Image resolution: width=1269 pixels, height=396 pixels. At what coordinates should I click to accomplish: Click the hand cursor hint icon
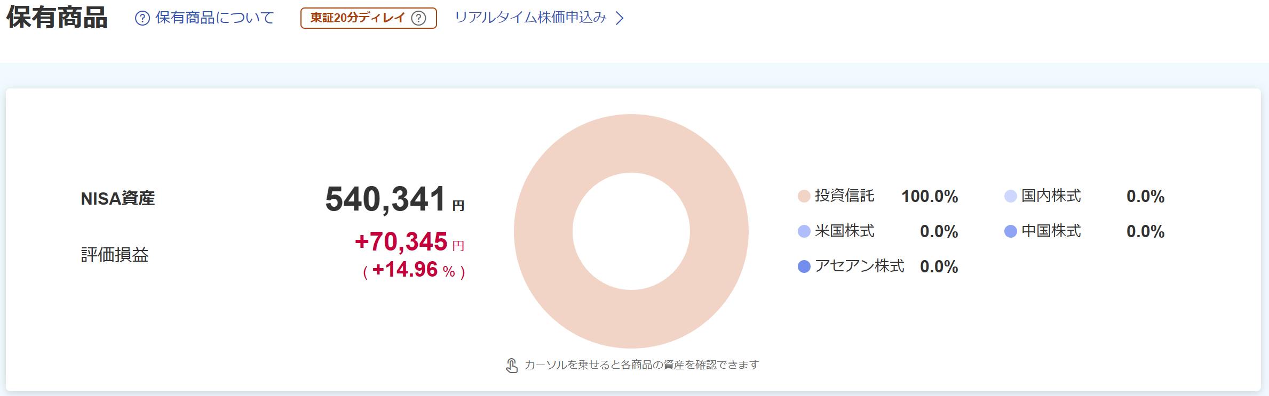coord(512,366)
